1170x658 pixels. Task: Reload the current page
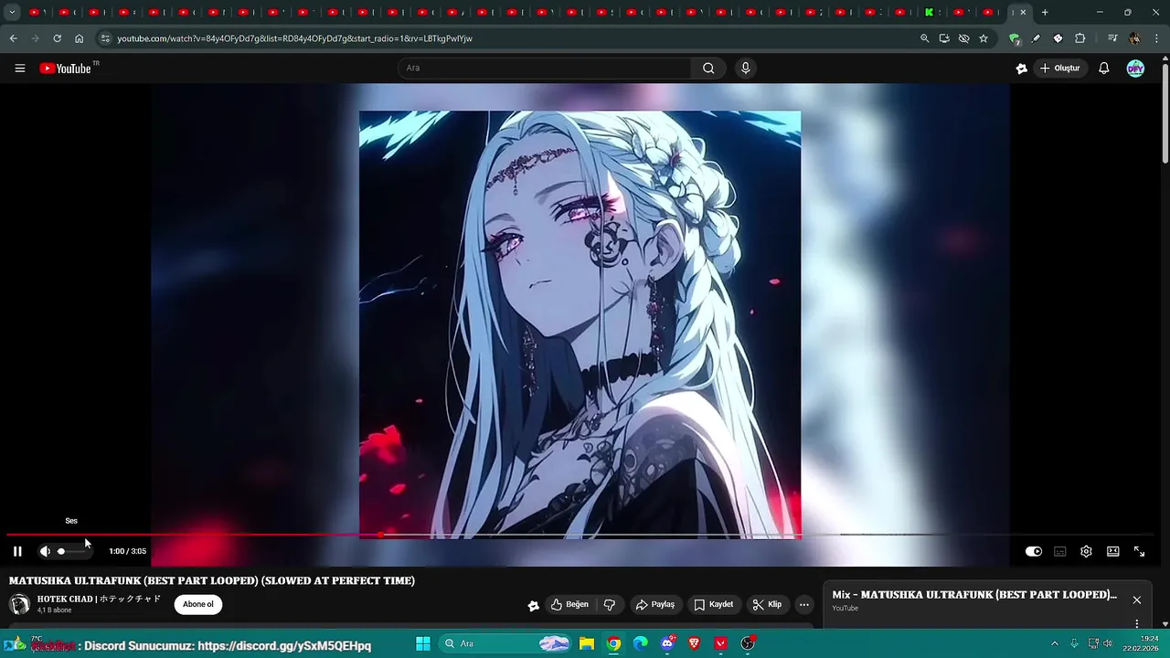[x=57, y=38]
